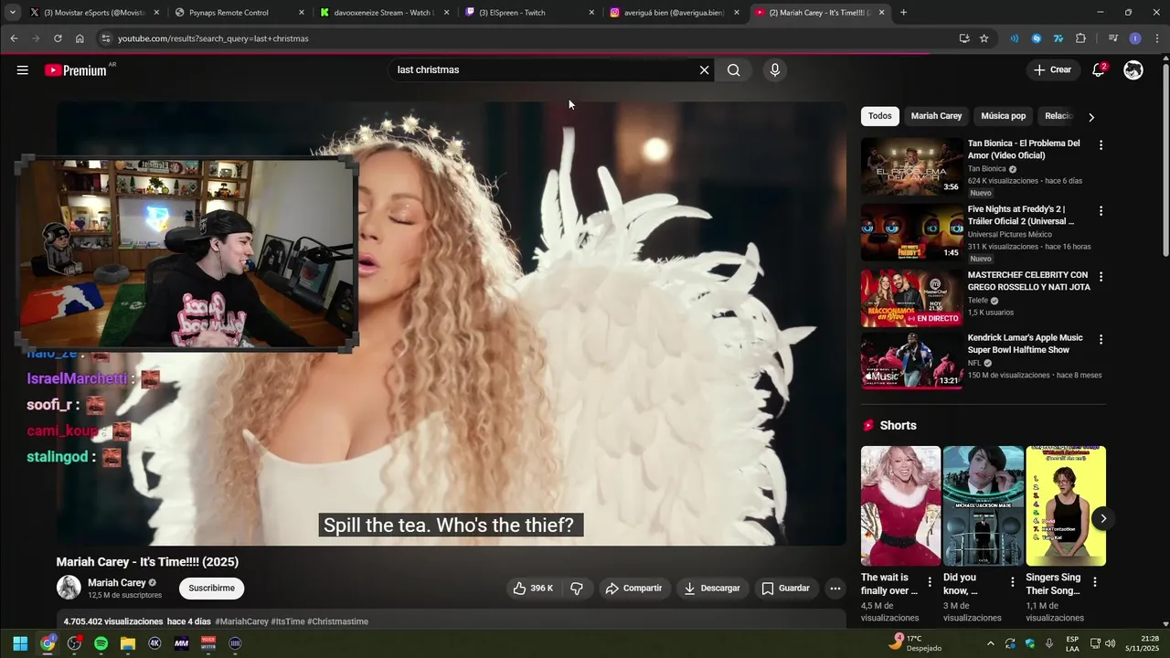This screenshot has height=658, width=1170.
Task: Open options for 'Singers Sing' Short
Action: 1095,582
